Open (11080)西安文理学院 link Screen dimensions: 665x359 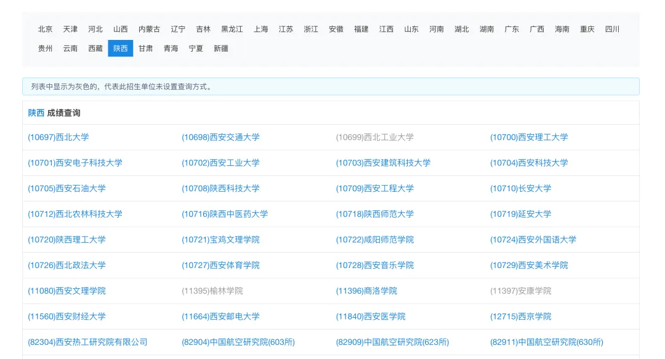(x=66, y=291)
